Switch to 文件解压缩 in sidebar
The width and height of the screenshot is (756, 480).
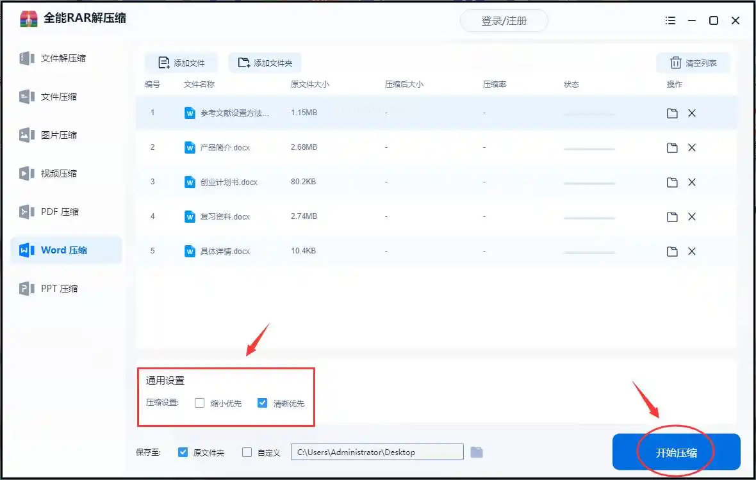(x=63, y=58)
